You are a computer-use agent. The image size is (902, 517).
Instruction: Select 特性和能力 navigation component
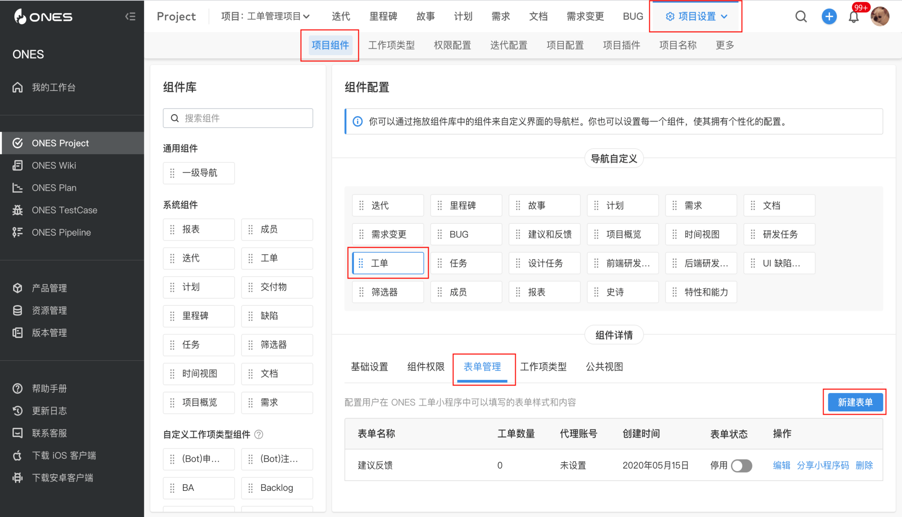point(701,292)
